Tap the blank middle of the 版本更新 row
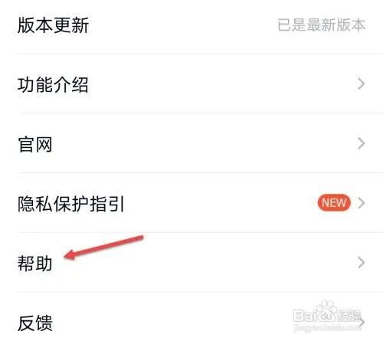 (x=183, y=25)
